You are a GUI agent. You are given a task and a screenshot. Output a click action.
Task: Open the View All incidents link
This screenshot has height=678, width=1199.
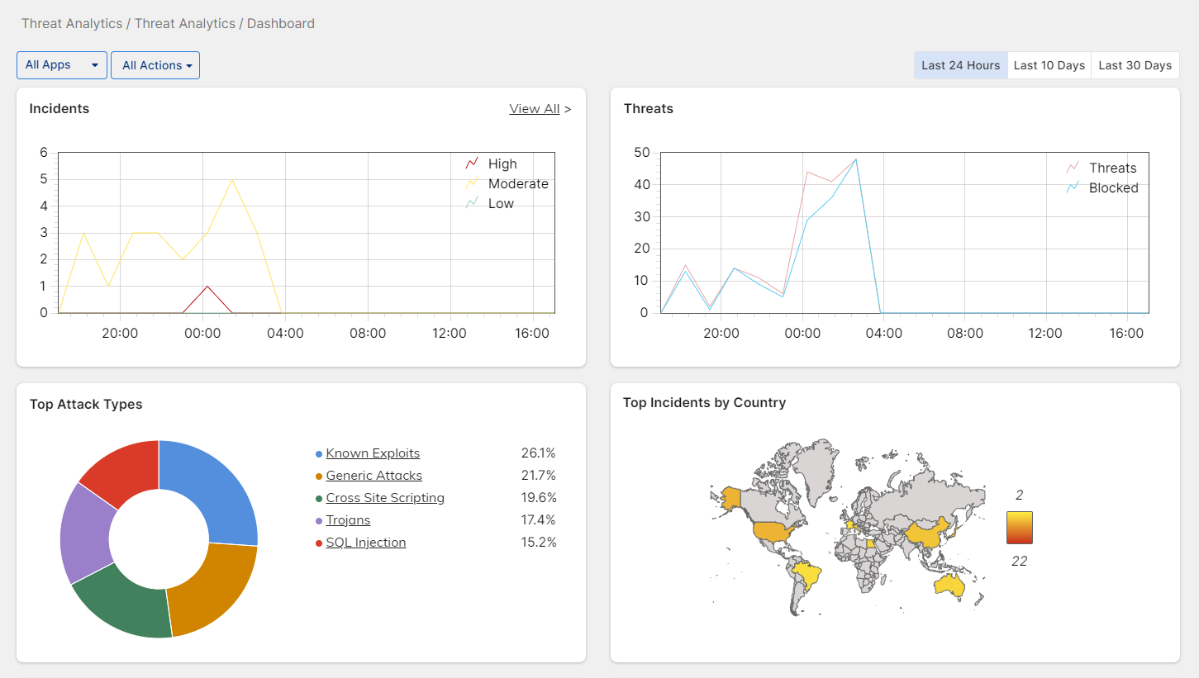pos(534,109)
